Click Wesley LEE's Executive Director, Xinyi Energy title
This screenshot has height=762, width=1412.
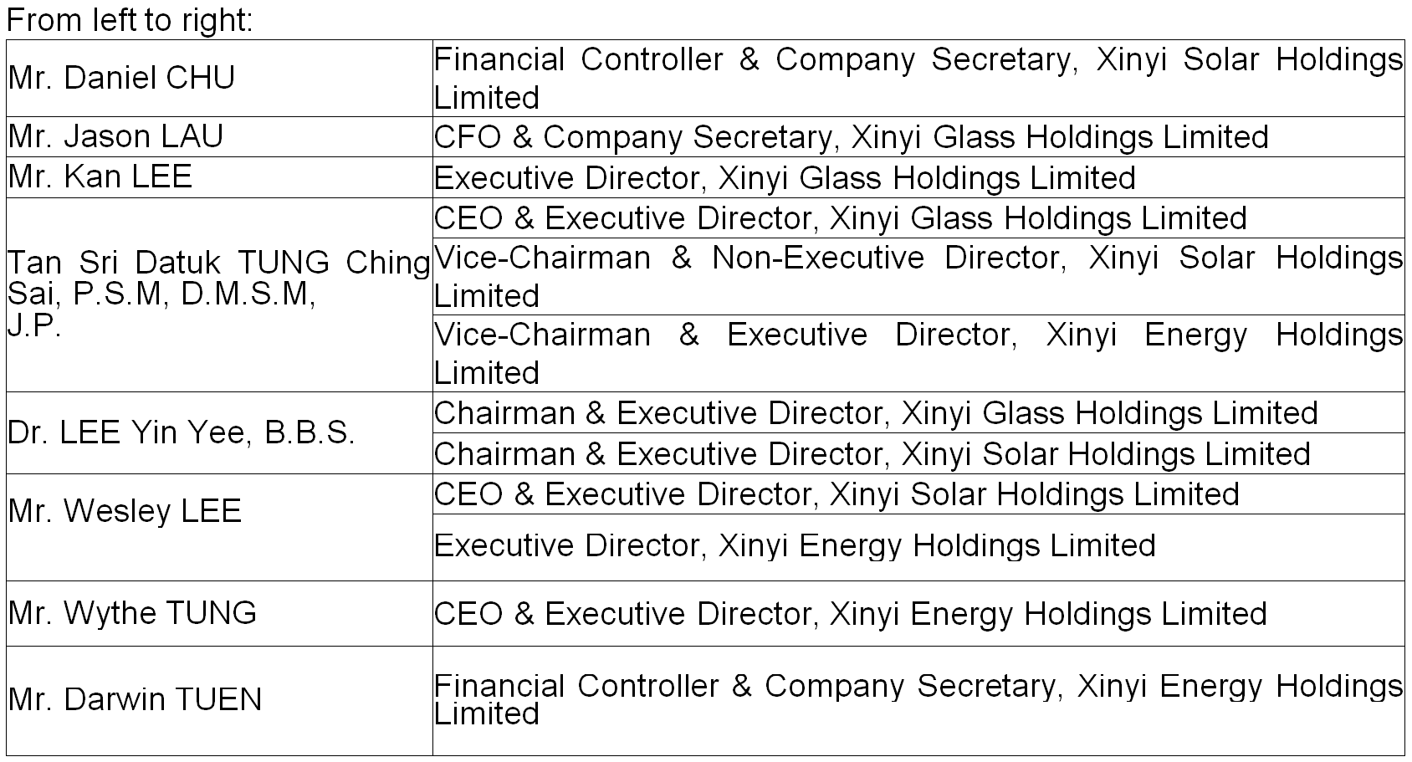pos(795,545)
